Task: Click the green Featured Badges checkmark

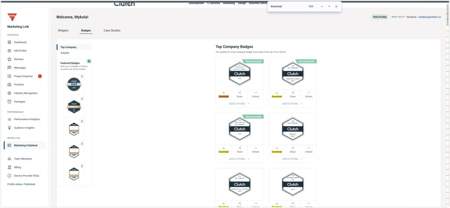Action: pos(89,61)
